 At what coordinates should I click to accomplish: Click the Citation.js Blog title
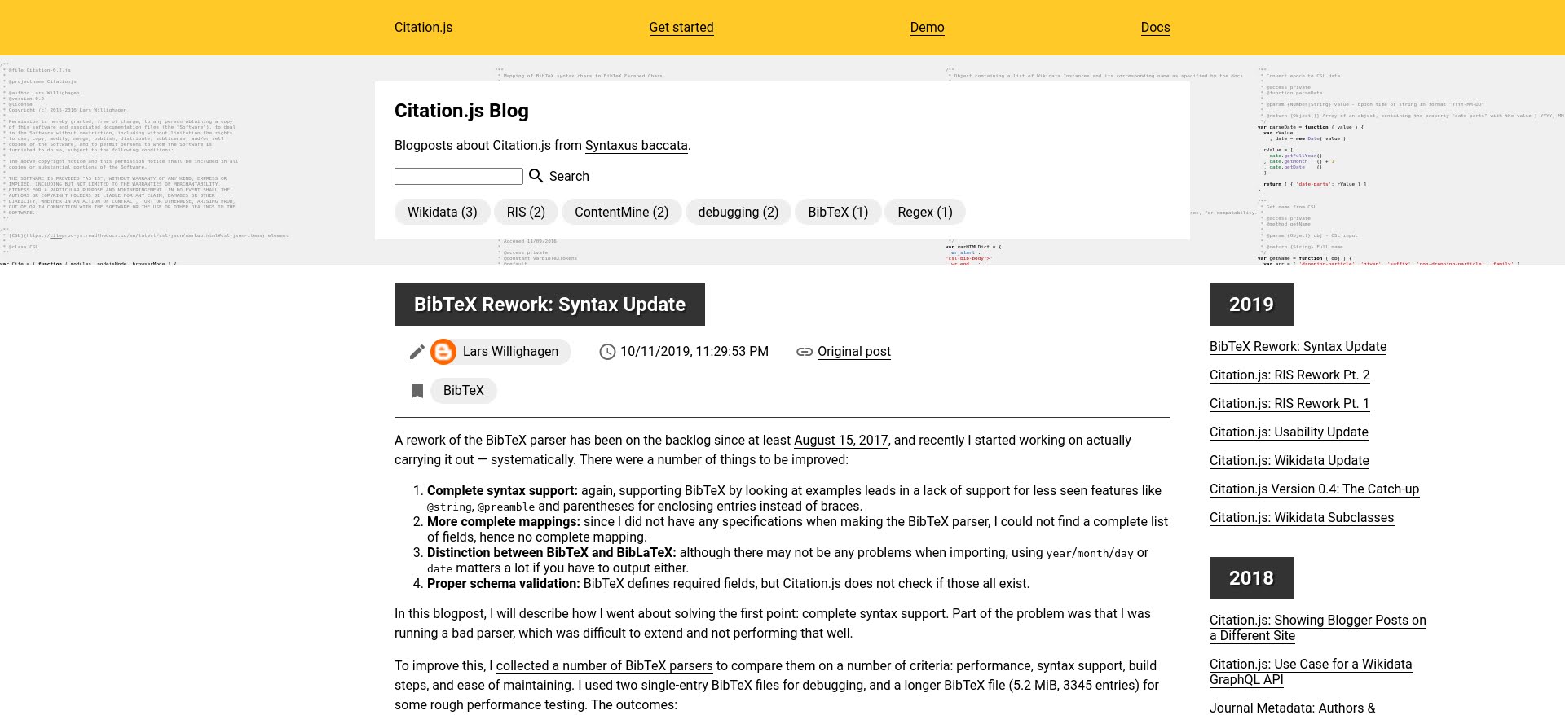[x=461, y=111]
